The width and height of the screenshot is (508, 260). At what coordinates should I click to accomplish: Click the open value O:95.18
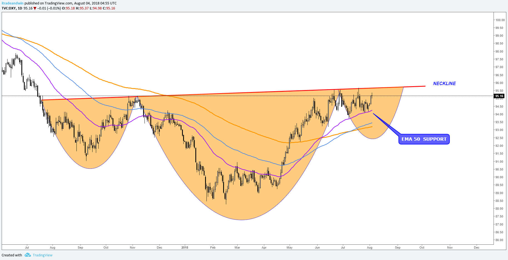click(68, 8)
